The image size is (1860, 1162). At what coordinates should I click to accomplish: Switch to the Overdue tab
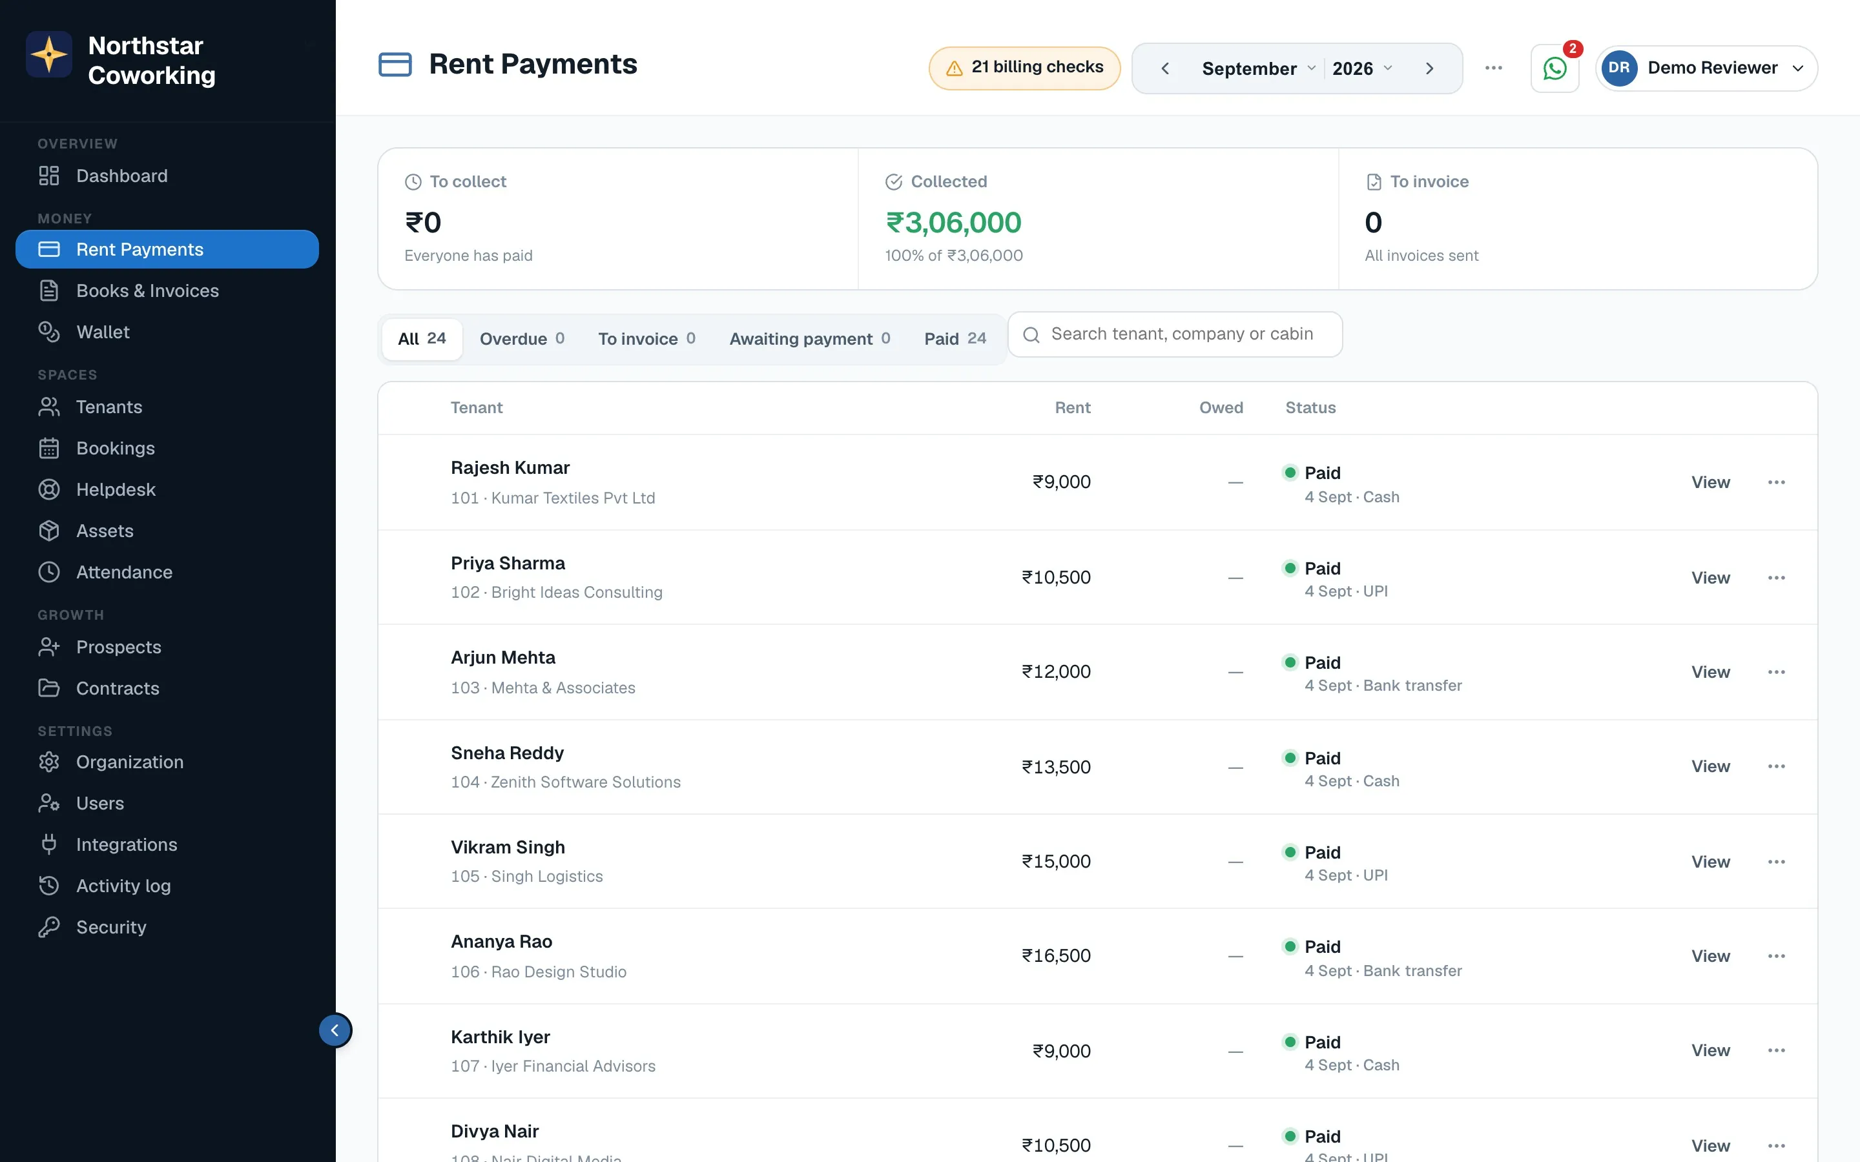[x=522, y=339]
